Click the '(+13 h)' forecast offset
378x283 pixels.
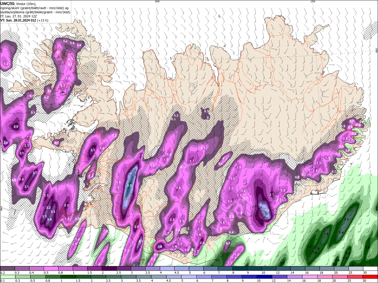point(43,20)
